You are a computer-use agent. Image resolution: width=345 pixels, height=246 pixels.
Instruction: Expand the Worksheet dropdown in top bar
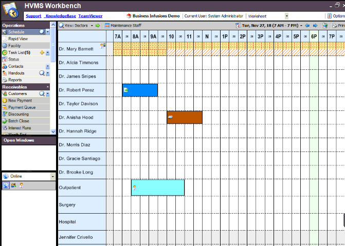pos(286,16)
